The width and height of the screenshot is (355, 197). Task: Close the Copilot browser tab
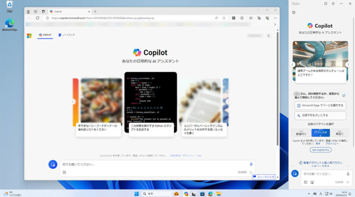[89, 11]
